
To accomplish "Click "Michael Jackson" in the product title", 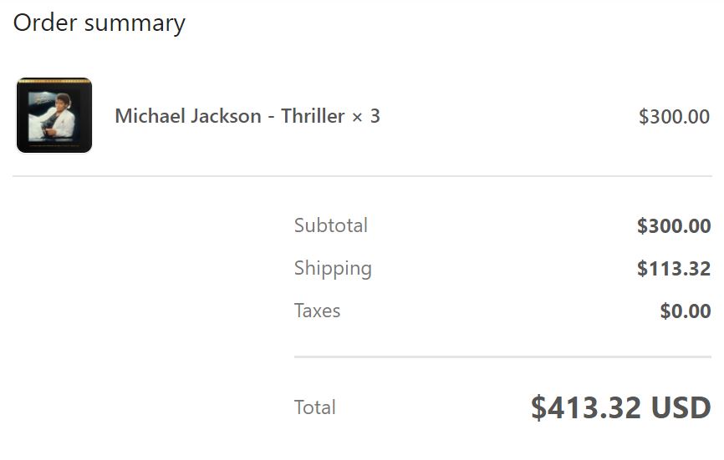I will pos(188,116).
